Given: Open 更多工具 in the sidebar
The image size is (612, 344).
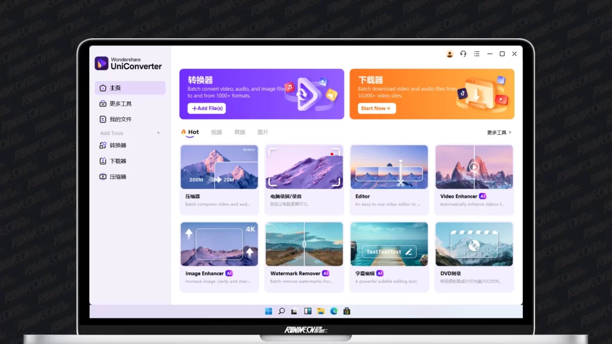Looking at the screenshot, I should 120,104.
